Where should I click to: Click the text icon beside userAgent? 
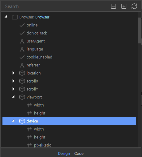click(22, 41)
